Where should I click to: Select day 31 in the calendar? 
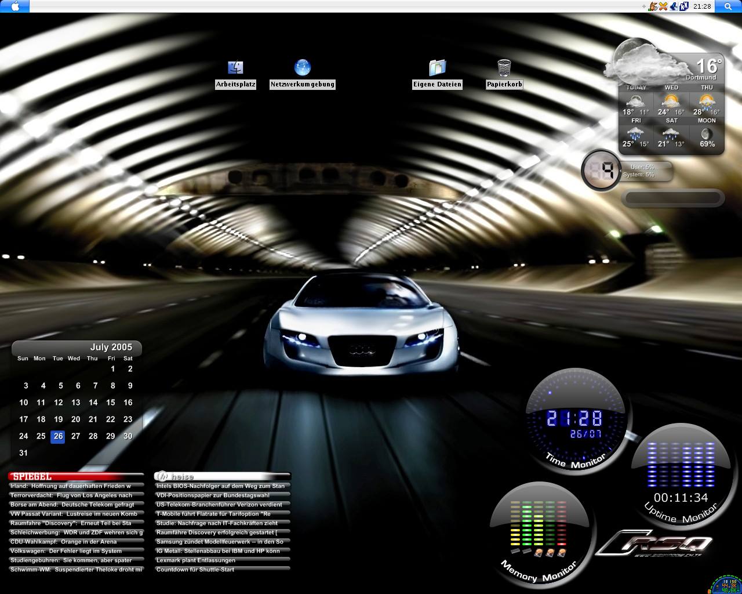click(x=23, y=453)
